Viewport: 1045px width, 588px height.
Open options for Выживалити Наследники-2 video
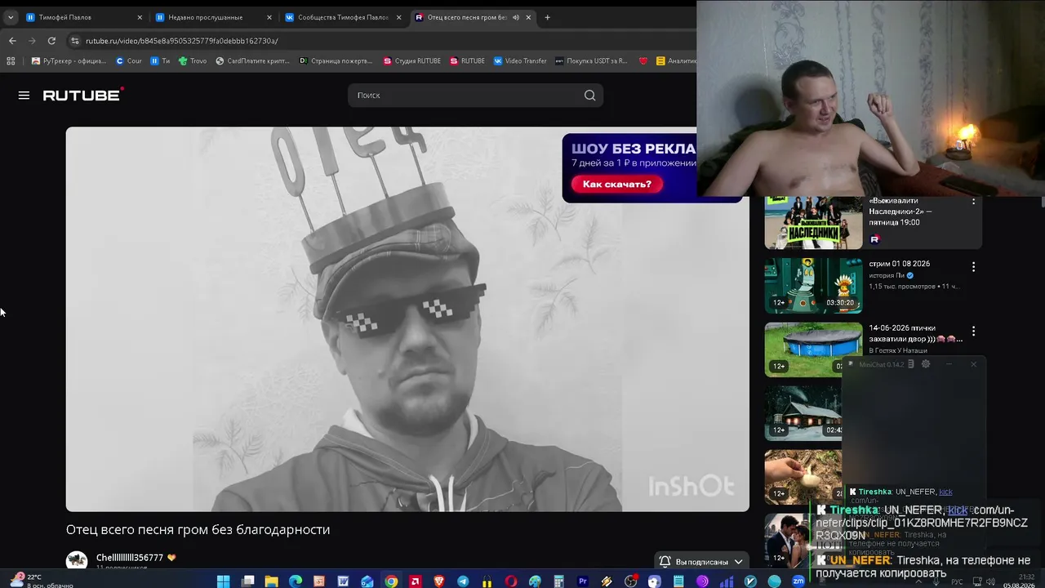973,201
